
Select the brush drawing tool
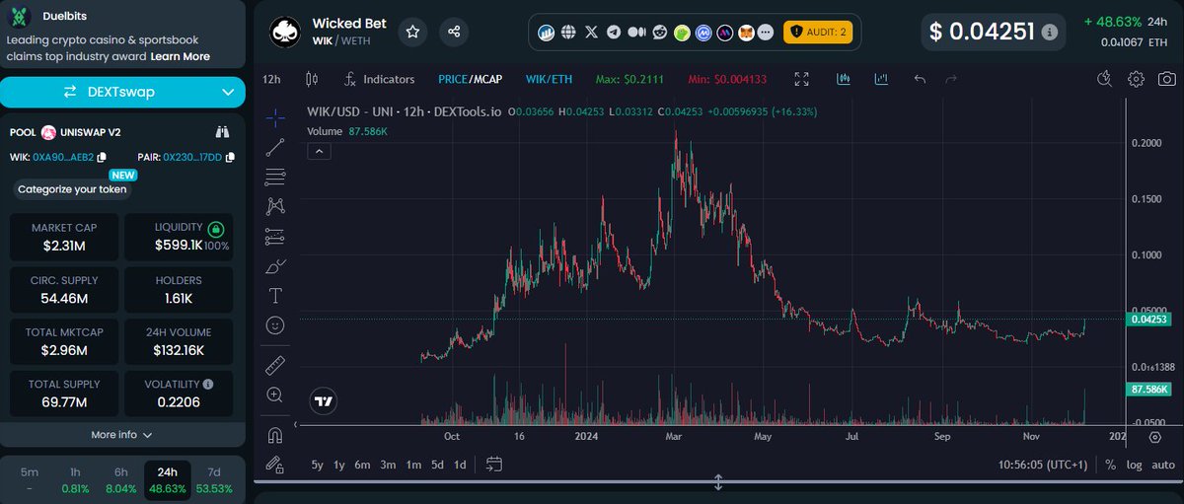coord(275,266)
